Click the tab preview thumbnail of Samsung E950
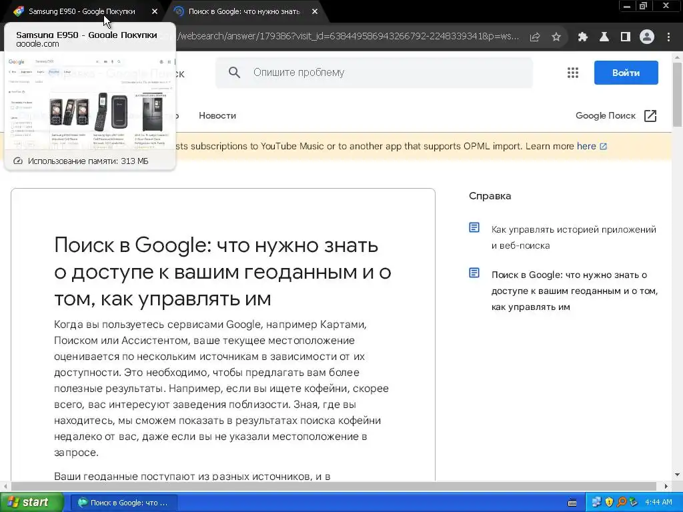This screenshot has height=512, width=683. [90, 101]
